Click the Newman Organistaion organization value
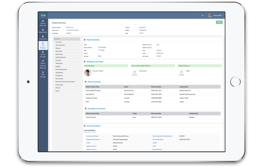263x167 pixels. (120, 140)
